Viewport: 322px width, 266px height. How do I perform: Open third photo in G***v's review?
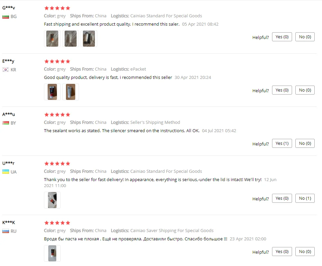point(89,39)
